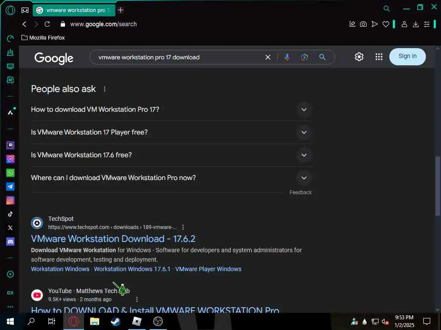Viewport: 441px width, 330px height.
Task: Search open tabs magnifier icon
Action: tap(387, 9)
